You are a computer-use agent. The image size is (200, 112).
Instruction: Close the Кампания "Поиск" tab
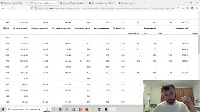click(x=85, y=3)
